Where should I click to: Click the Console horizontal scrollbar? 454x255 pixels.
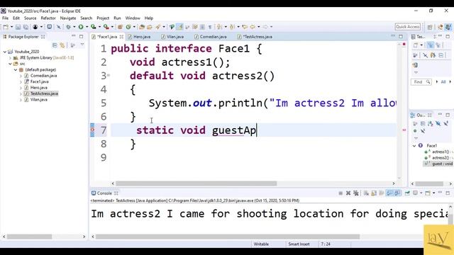[x=227, y=237]
